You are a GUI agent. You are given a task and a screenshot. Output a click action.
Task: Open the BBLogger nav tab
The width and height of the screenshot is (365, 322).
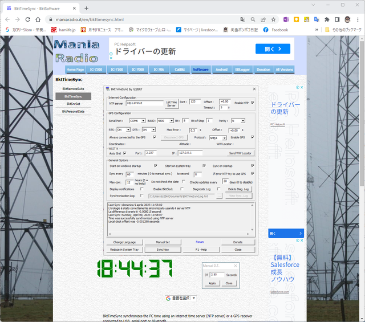click(242, 70)
